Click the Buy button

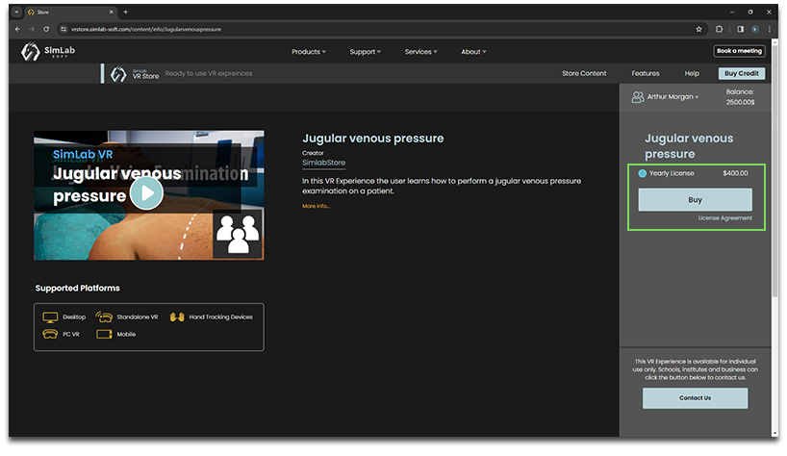tap(695, 200)
